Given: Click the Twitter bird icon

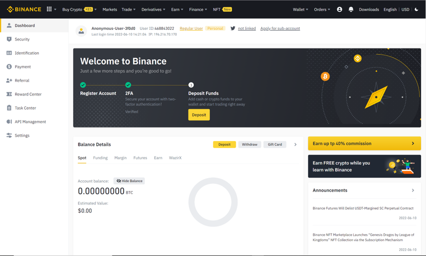Looking at the screenshot, I should click(233, 28).
